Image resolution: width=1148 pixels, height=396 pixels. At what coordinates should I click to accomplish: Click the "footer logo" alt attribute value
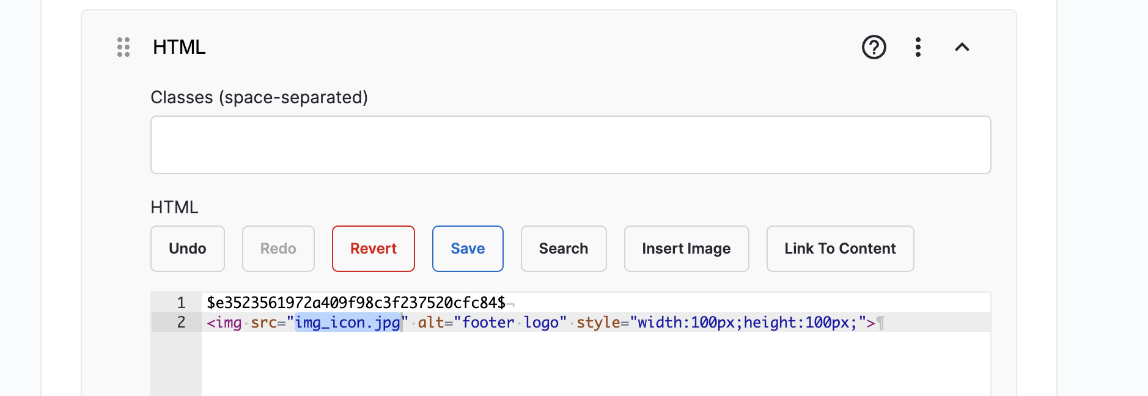tap(510, 322)
